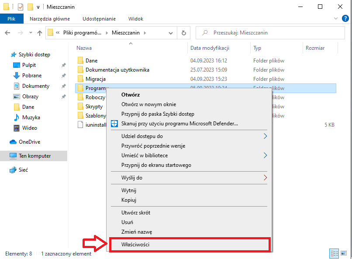This screenshot has height=259, width=352.
Task: Open the Help question mark icon
Action: click(345, 19)
